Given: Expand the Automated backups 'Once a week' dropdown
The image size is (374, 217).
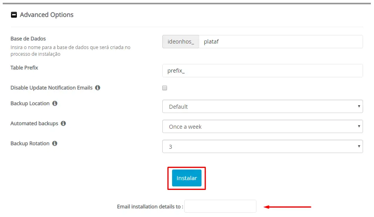Looking at the screenshot, I should pyautogui.click(x=262, y=126).
